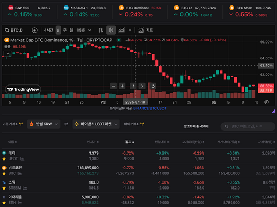This screenshot has height=207, width=277.
Task: Open the 빗썸 KRW exchange dropdown
Action: pos(44,124)
